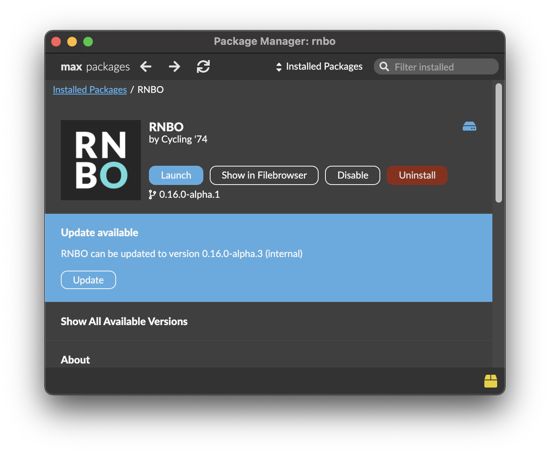Minimize the window with yellow button

(72, 42)
